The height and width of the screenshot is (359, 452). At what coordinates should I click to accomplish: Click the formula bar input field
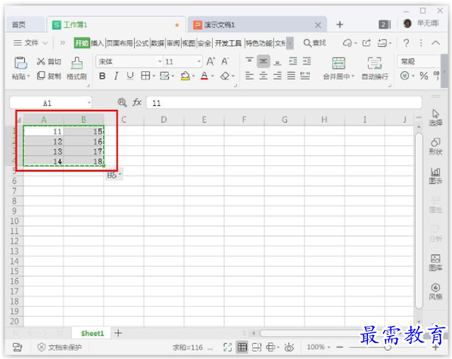pyautogui.click(x=284, y=103)
